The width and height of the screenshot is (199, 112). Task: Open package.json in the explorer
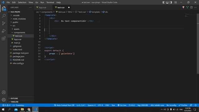coord(18,57)
